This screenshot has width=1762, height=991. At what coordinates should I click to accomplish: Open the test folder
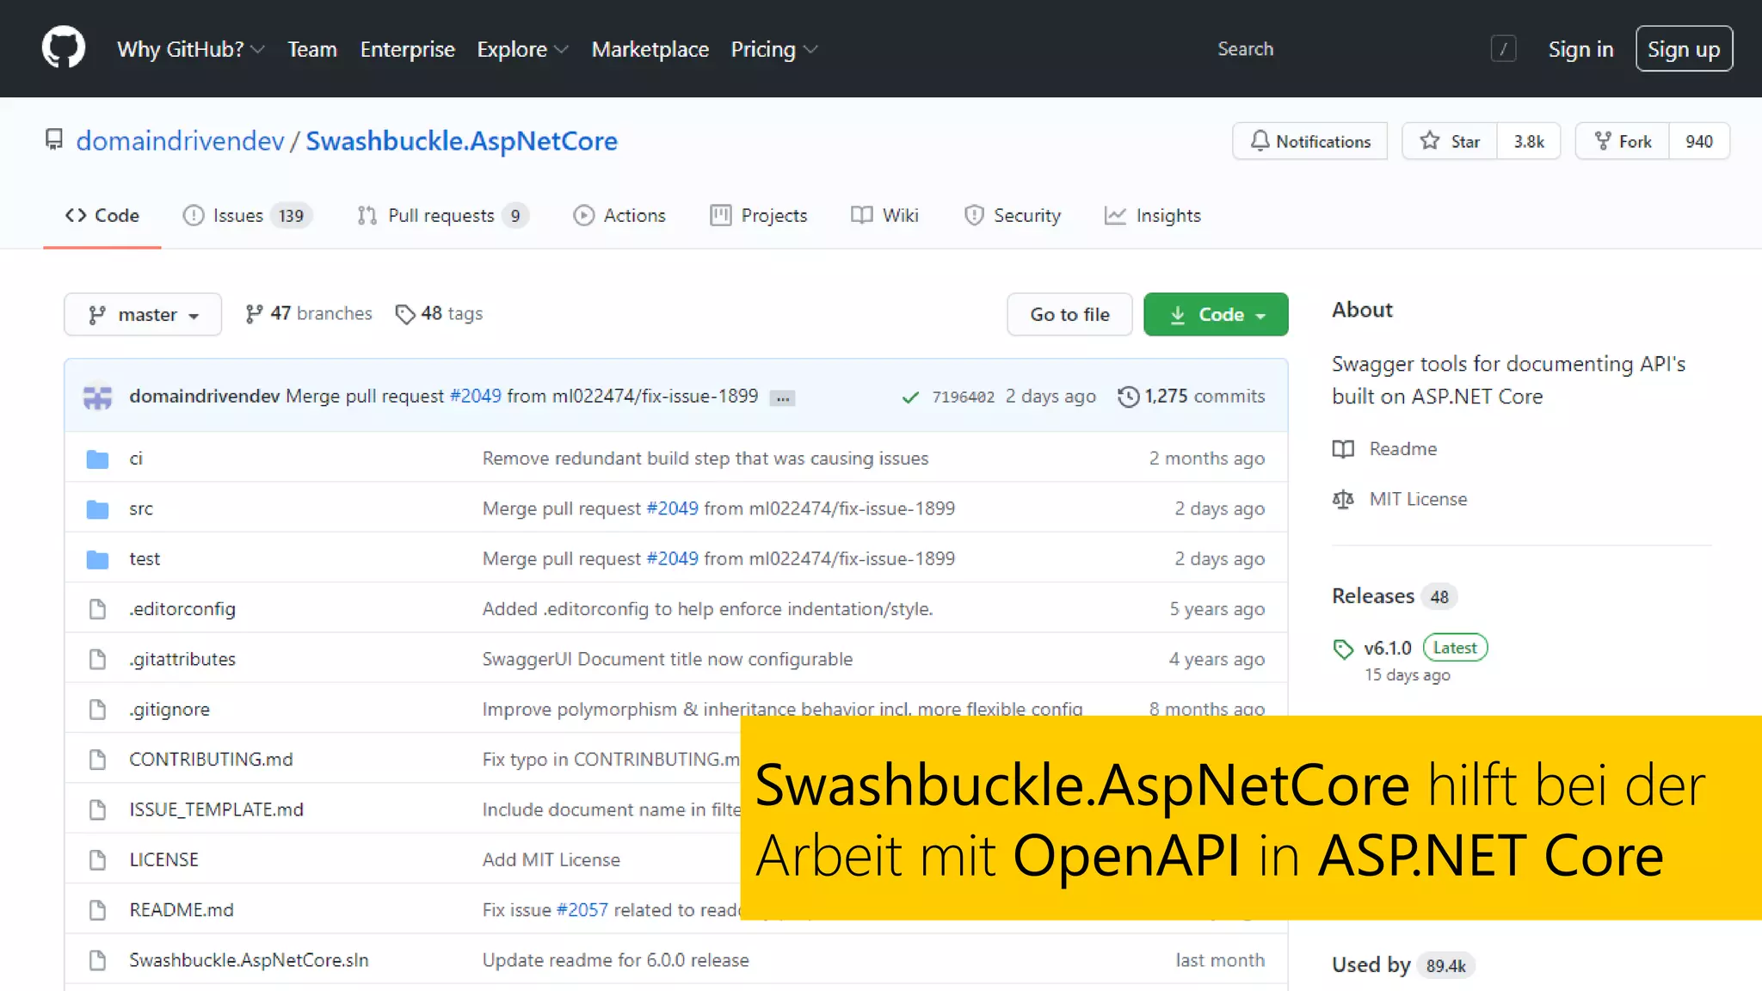(145, 559)
